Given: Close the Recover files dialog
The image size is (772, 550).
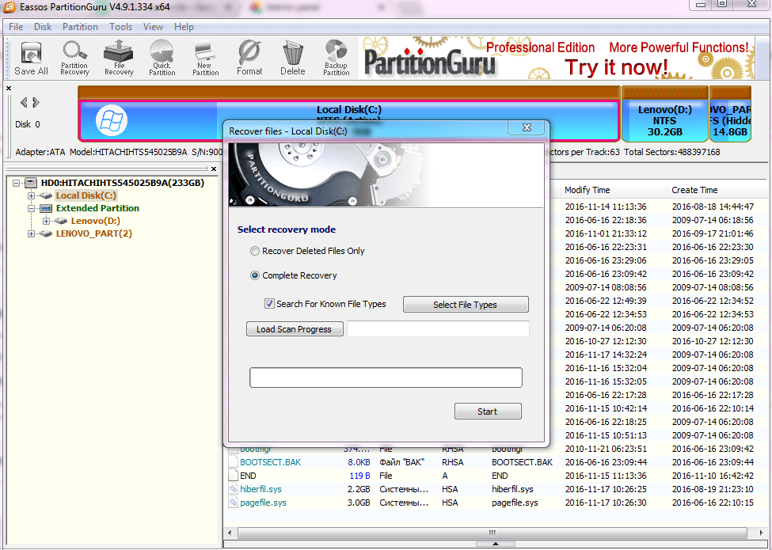Looking at the screenshot, I should point(527,128).
